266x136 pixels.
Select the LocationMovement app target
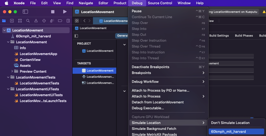94,71
